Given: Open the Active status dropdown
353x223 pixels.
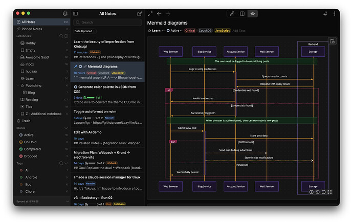Looking at the screenshot, I should [174, 31].
